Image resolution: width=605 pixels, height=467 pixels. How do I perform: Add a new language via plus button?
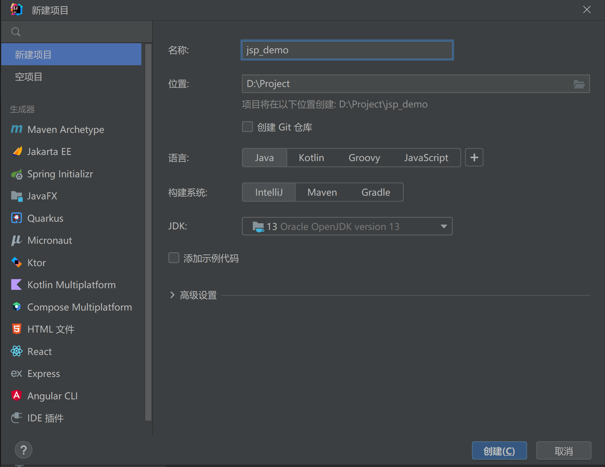[x=474, y=157]
